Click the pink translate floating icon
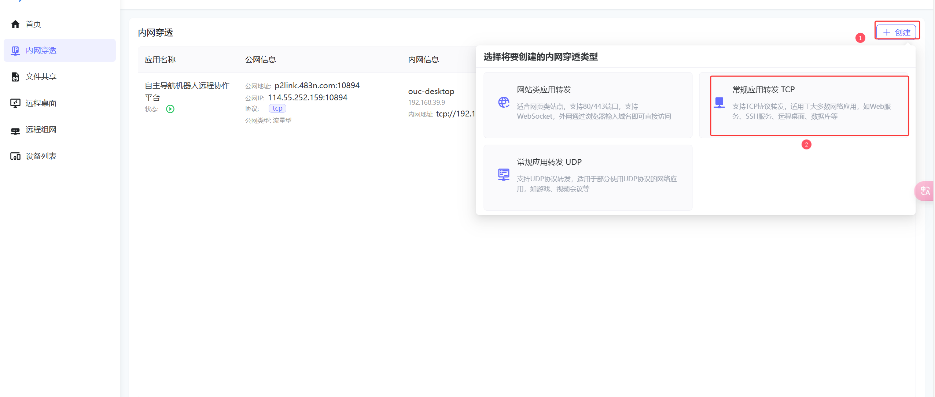935x397 pixels. (925, 191)
